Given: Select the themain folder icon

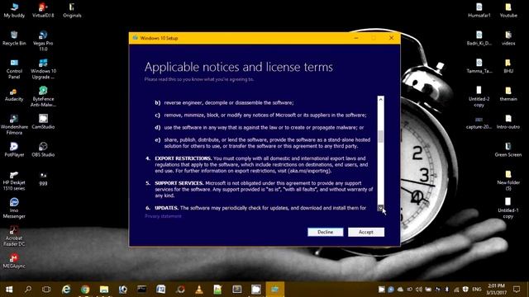Looking at the screenshot, I should point(508,94).
